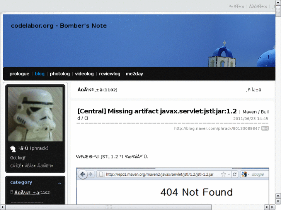Screen dimensions: 281x210
Task: Click the third profile link under Got log?
Action: point(44,166)
